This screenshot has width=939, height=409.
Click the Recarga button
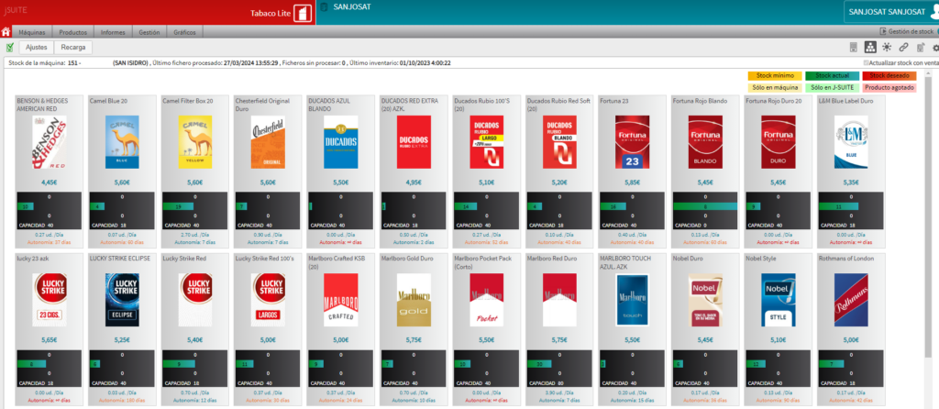click(73, 48)
